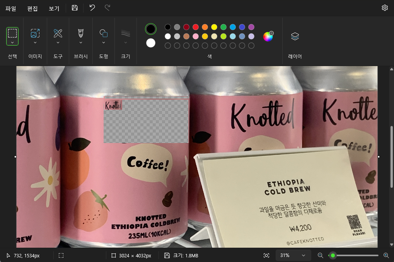This screenshot has width=394, height=262.
Task: Pick the green palette swatch
Action: 223,27
